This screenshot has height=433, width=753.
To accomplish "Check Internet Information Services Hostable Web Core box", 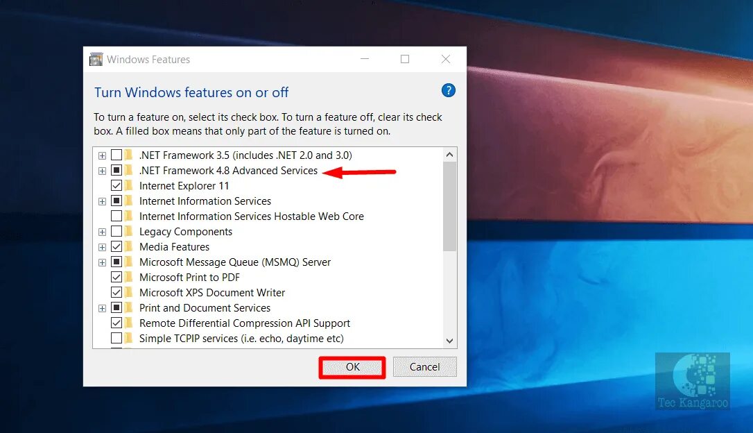I will pos(116,216).
